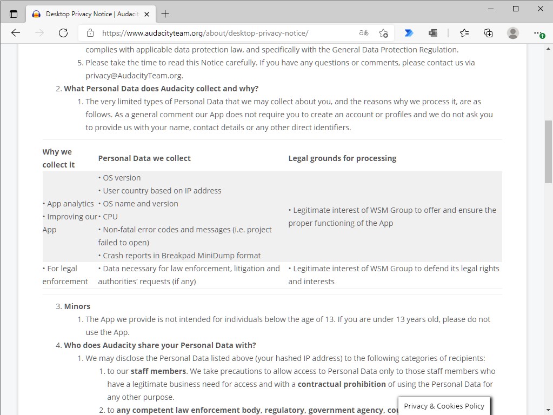
Task: Close the Desktop Privacy Notice tab
Action: coord(147,14)
